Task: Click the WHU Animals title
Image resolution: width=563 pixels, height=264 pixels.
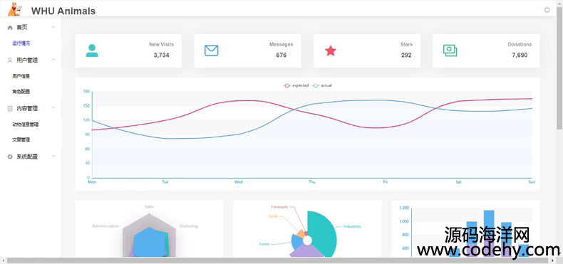Action: point(63,11)
